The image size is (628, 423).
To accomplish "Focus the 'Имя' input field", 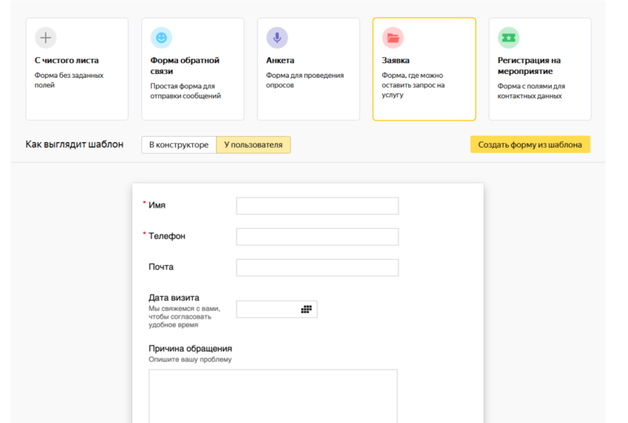I will pyautogui.click(x=317, y=206).
